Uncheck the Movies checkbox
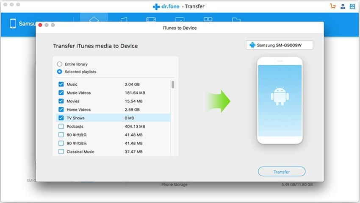This screenshot has height=203, width=360. pos(61,101)
